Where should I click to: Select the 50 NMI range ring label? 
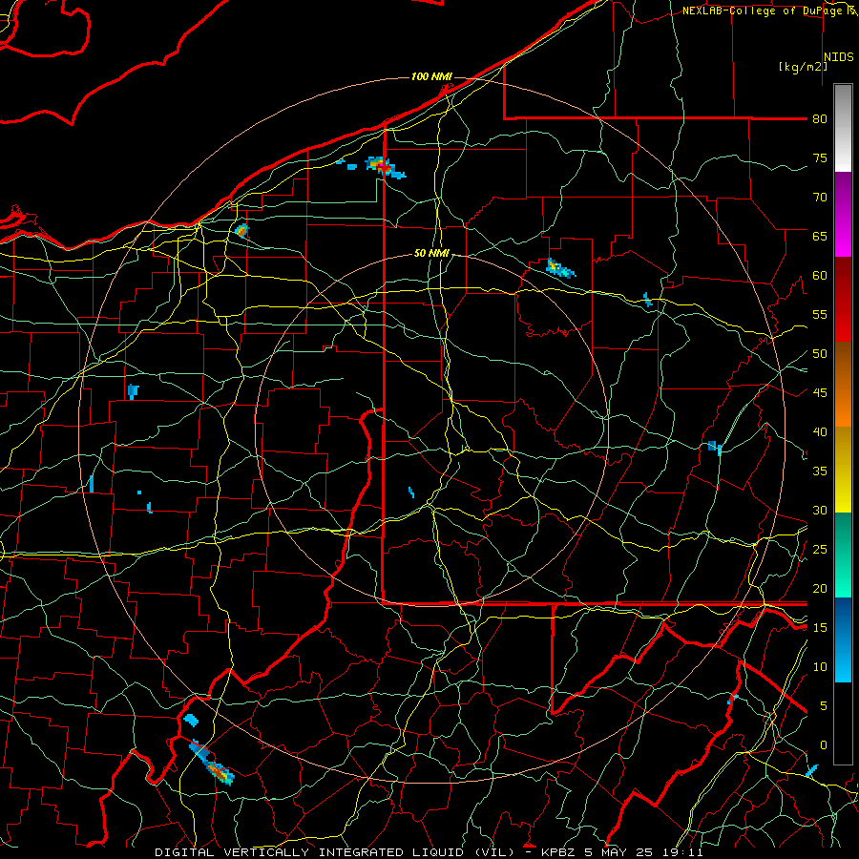[x=431, y=253]
